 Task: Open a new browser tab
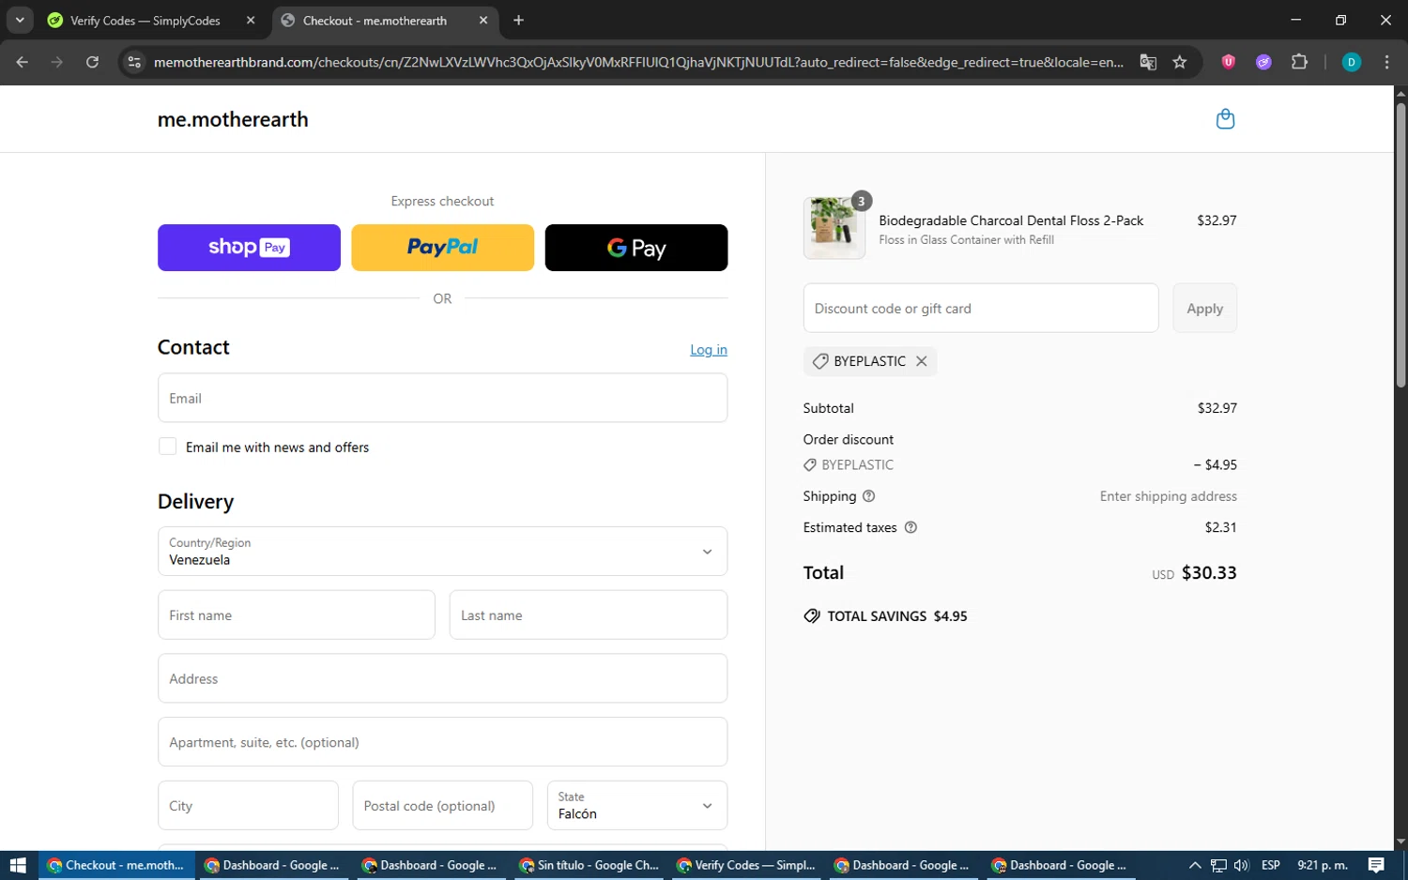pos(518,20)
